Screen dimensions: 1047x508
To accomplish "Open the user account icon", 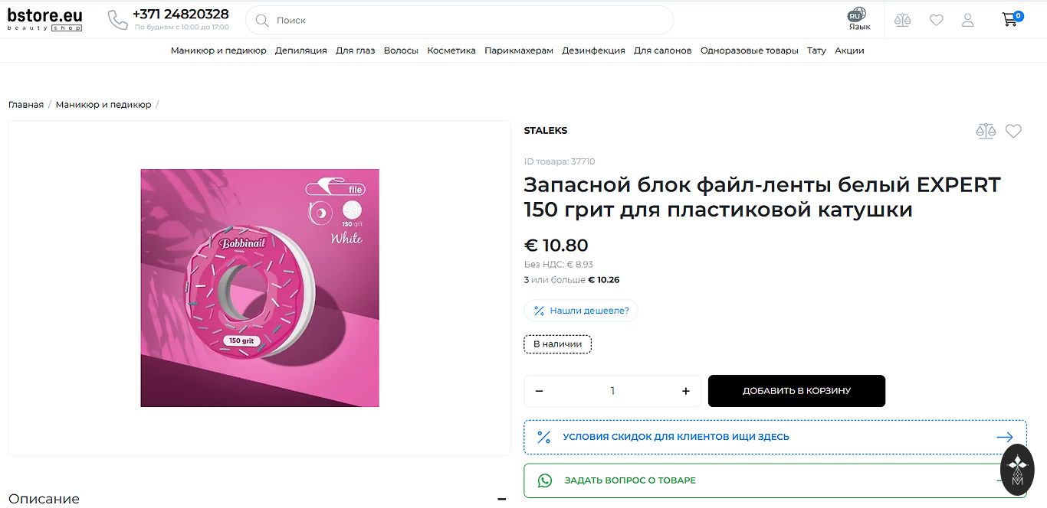I will [x=967, y=21].
